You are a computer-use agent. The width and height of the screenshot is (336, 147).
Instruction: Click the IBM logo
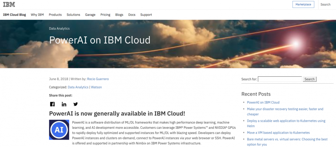tap(9, 5)
